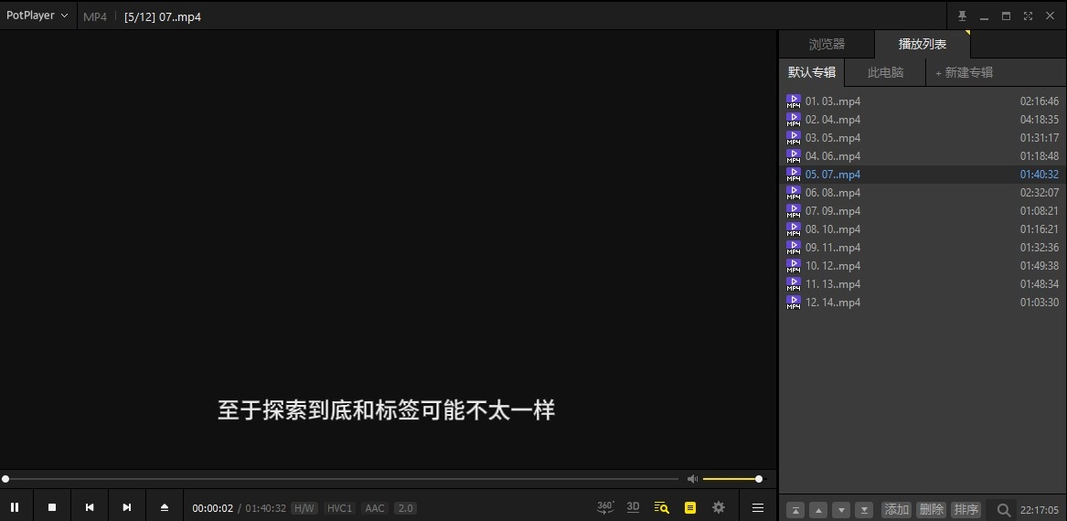Image resolution: width=1067 pixels, height=521 pixels.
Task: Click the yellow corner marker on playlist tab
Action: pyautogui.click(x=967, y=33)
